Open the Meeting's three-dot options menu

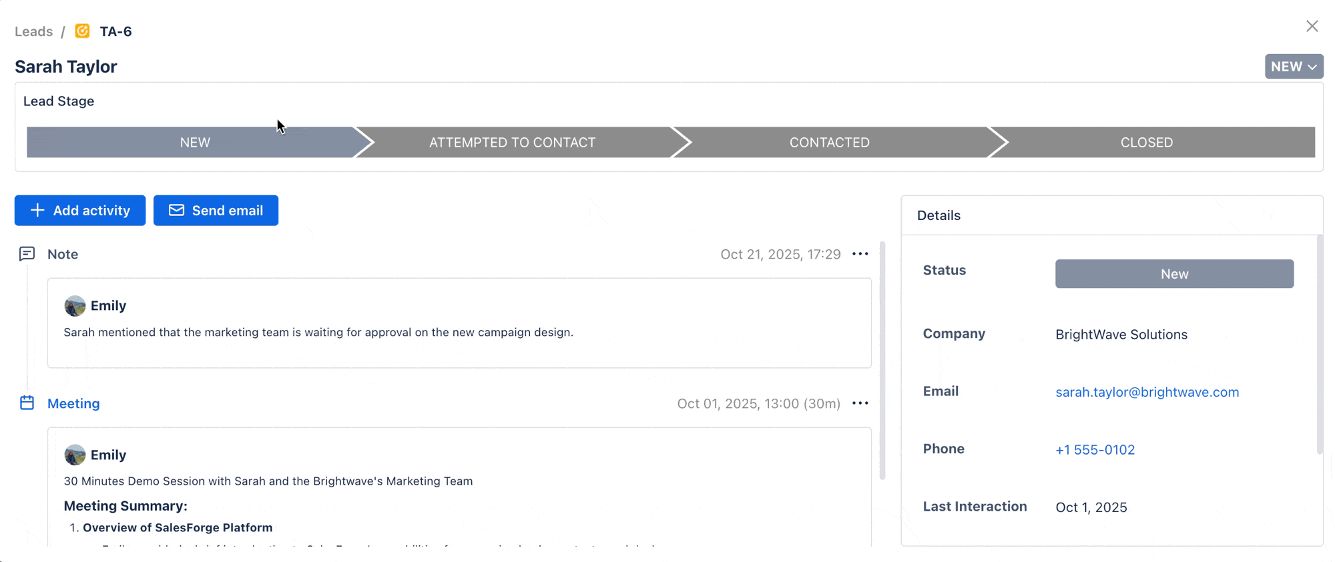click(860, 403)
